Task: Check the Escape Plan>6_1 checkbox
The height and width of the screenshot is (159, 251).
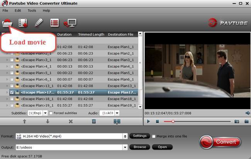Action: 12,79
